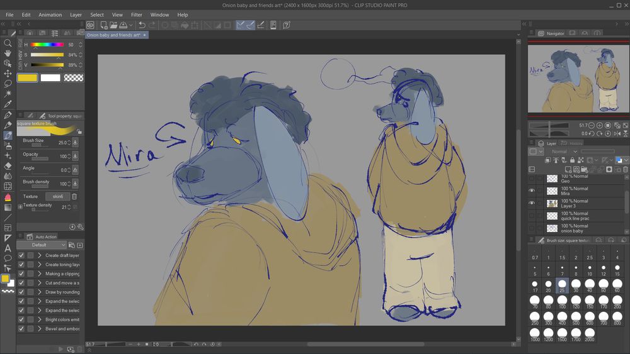The image size is (630, 354).
Task: Select brush size 50 preset
Action: 604,285
